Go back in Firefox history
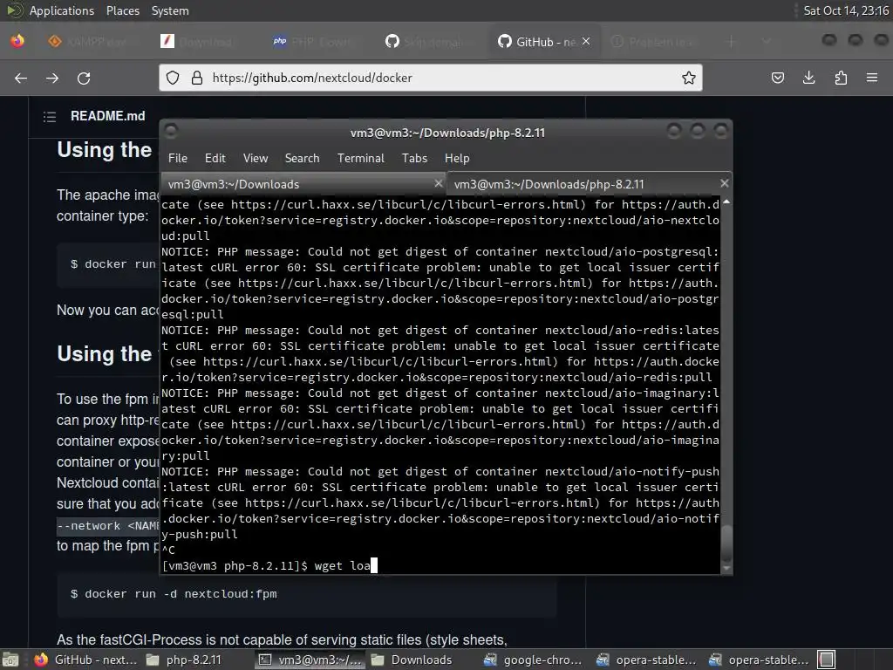Screen dimensions: 893x670 [x=21, y=78]
